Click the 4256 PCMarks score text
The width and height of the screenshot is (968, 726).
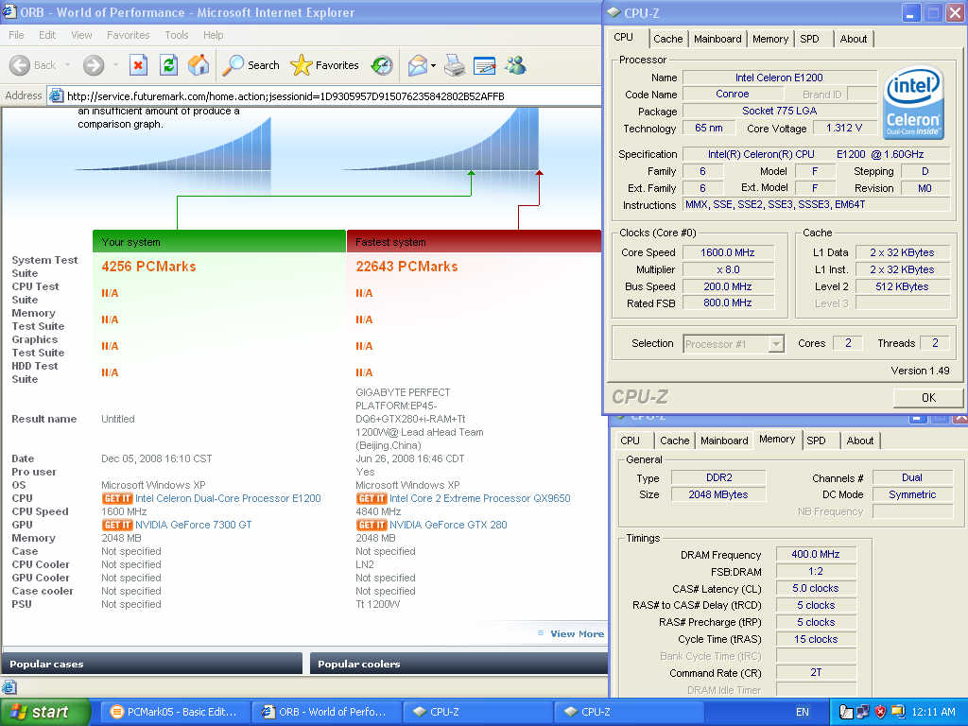(x=148, y=266)
